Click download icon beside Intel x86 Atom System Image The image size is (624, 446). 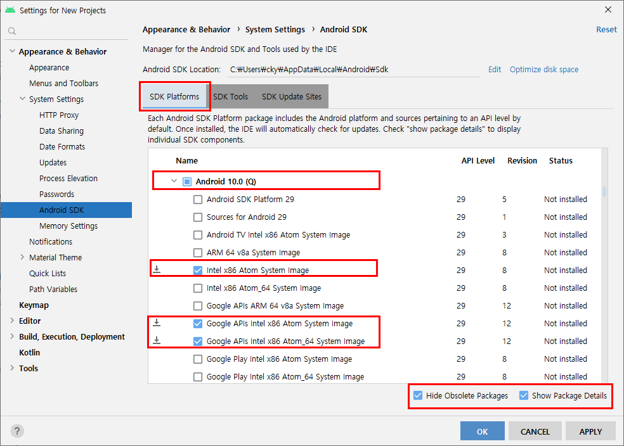157,269
